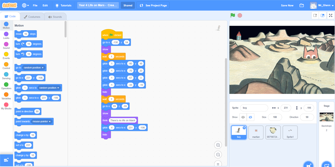Click the turn counterclockwise 15 degrees block
Image resolution: width=335 pixels, height=167 pixels.
pyautogui.click(x=28, y=54)
